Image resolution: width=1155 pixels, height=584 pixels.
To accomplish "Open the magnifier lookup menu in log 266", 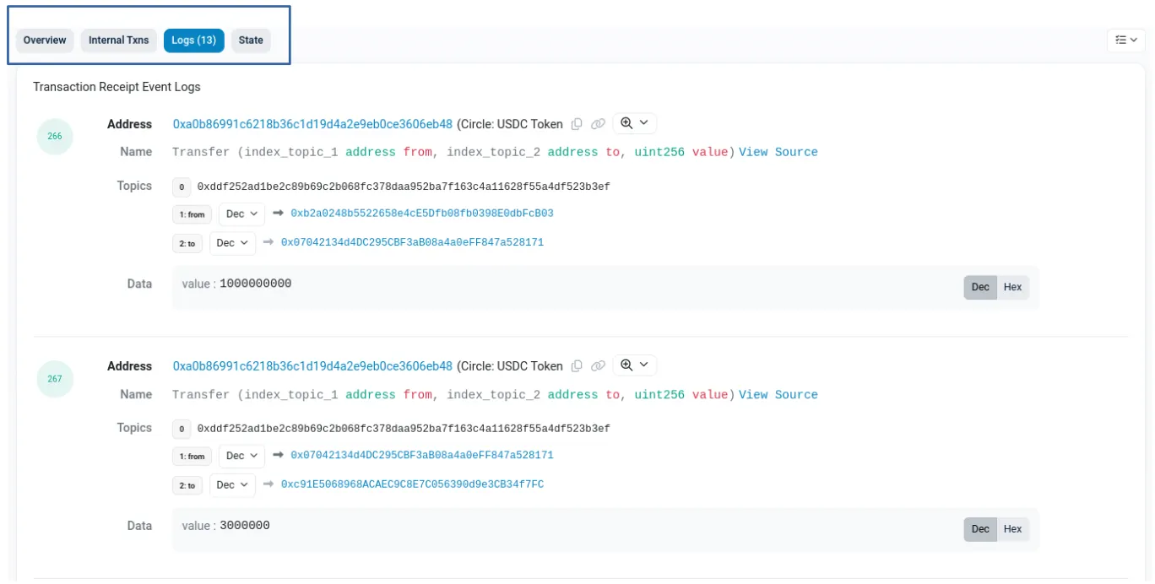I will (x=634, y=123).
